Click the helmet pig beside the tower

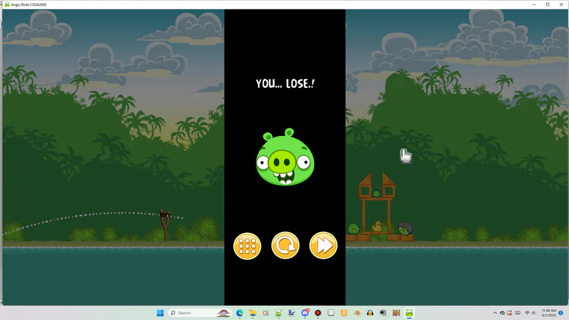point(405,228)
